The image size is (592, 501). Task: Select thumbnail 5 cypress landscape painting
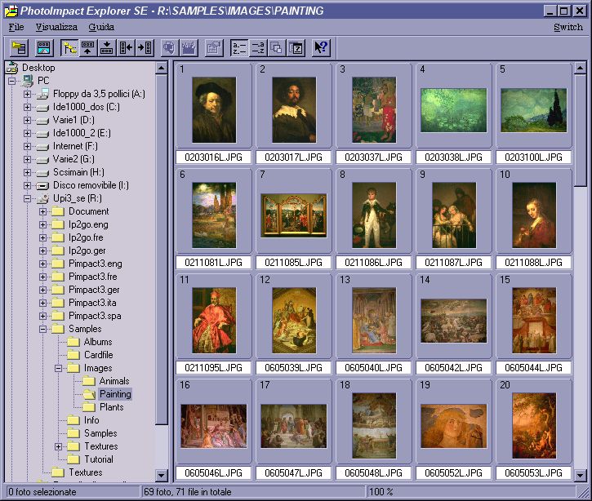(x=533, y=110)
